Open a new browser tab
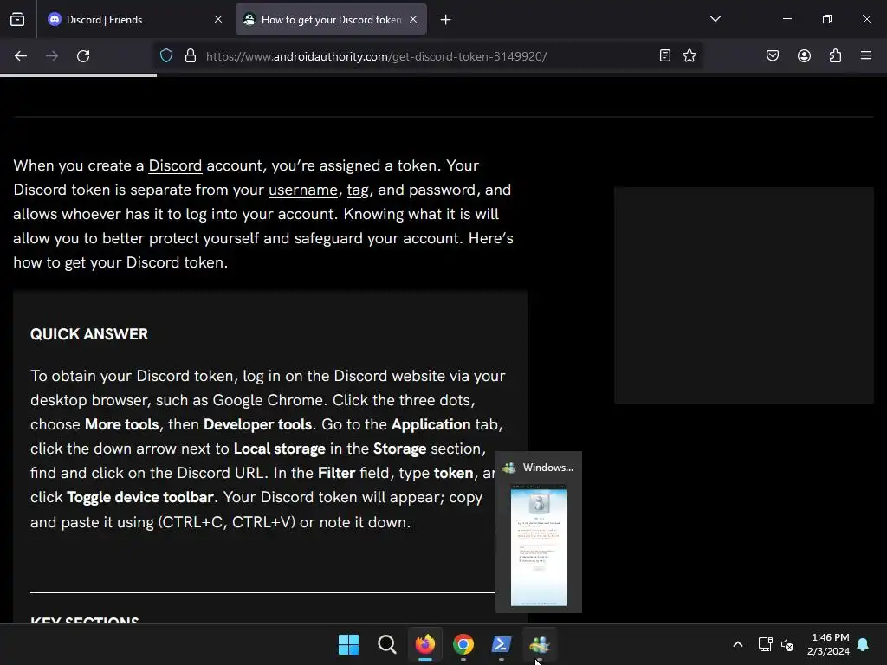The width and height of the screenshot is (887, 665). (x=446, y=20)
